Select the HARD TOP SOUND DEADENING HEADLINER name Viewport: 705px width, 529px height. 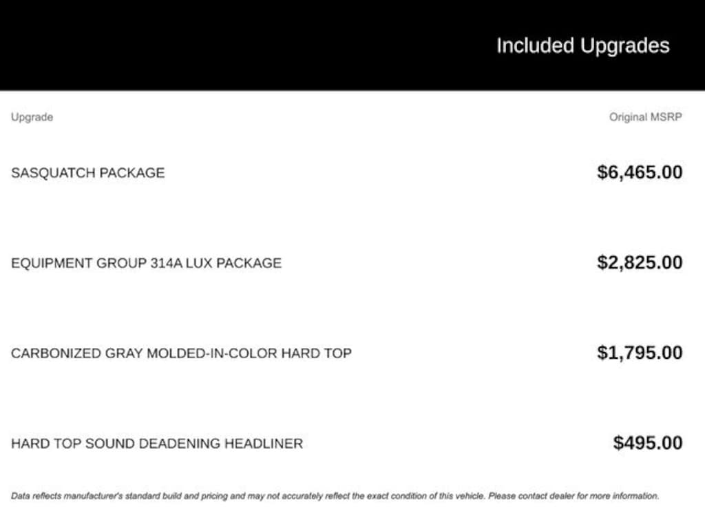pos(157,444)
